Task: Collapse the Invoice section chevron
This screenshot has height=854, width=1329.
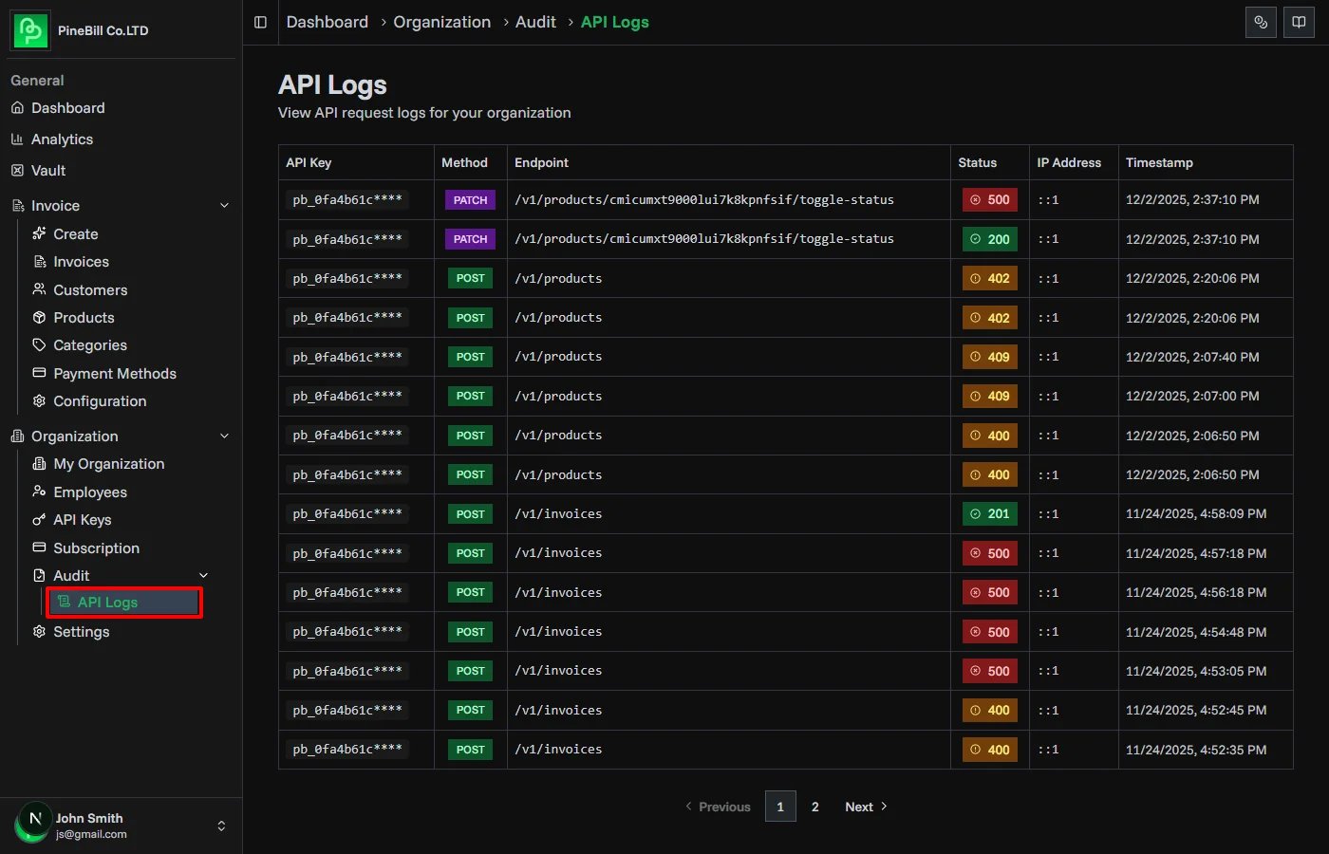Action: [x=224, y=205]
